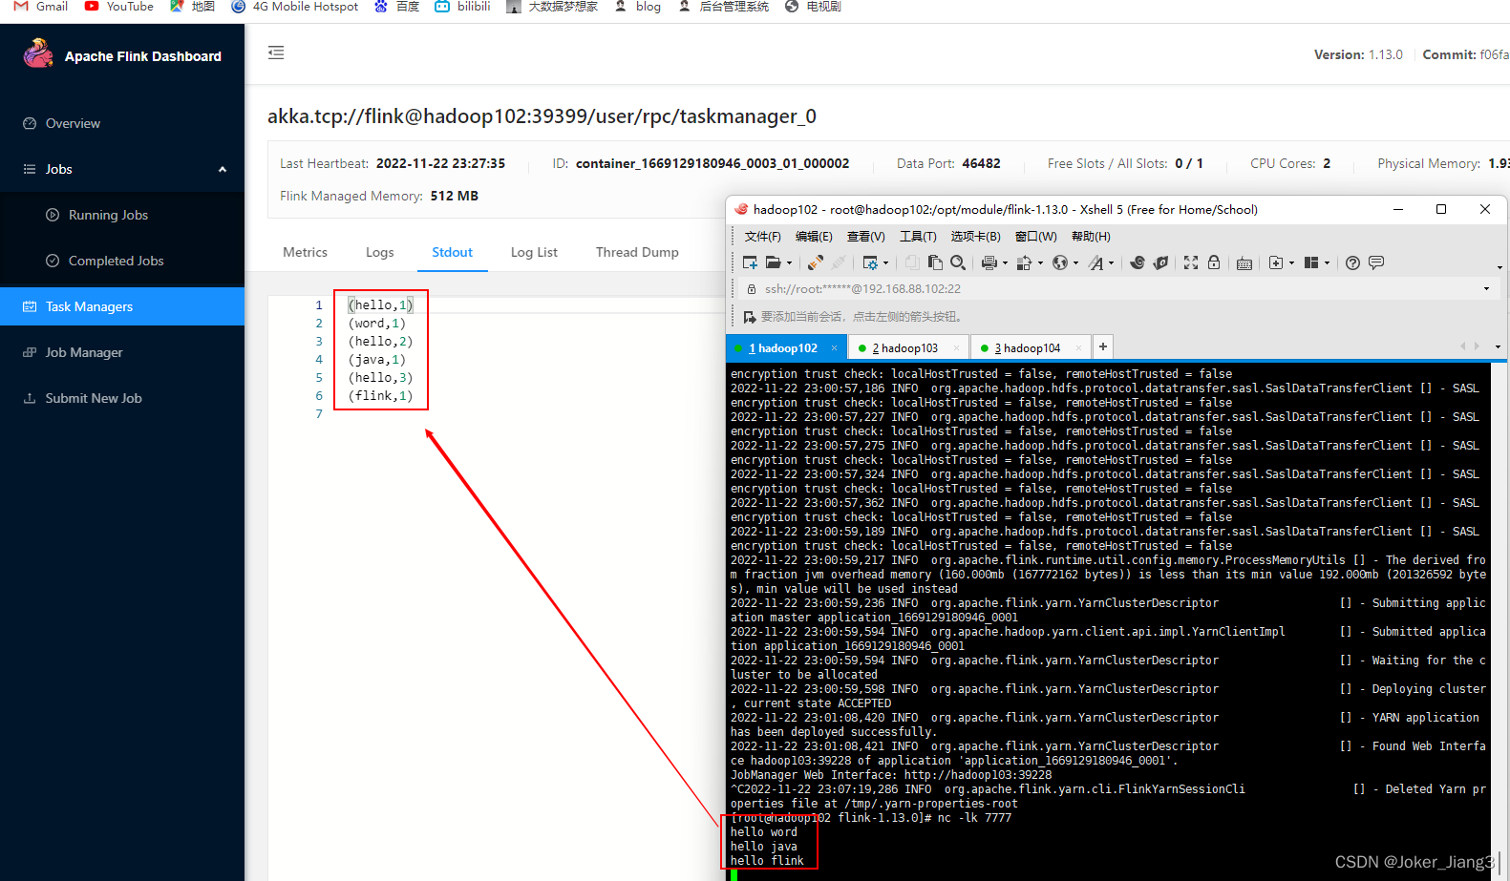Open Xshell 选项卡(B) menu
The height and width of the screenshot is (881, 1510).
975,236
